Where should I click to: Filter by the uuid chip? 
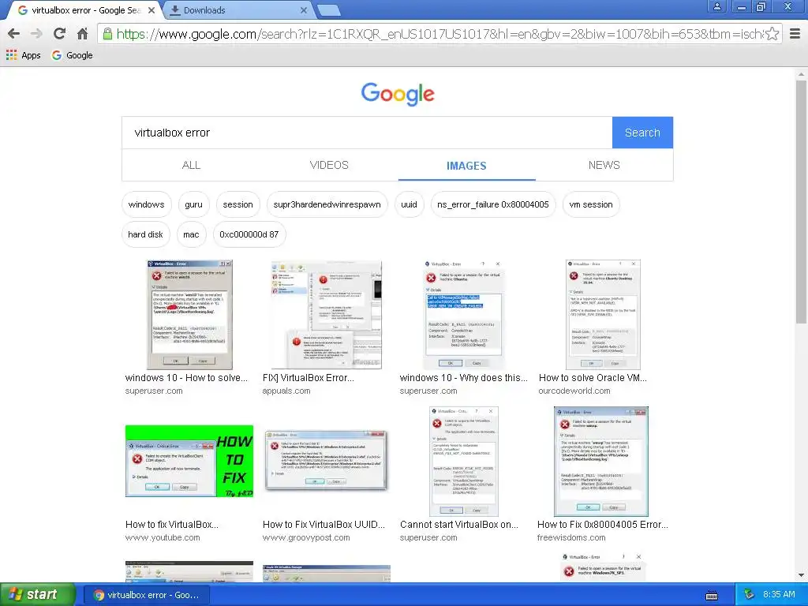pos(410,204)
